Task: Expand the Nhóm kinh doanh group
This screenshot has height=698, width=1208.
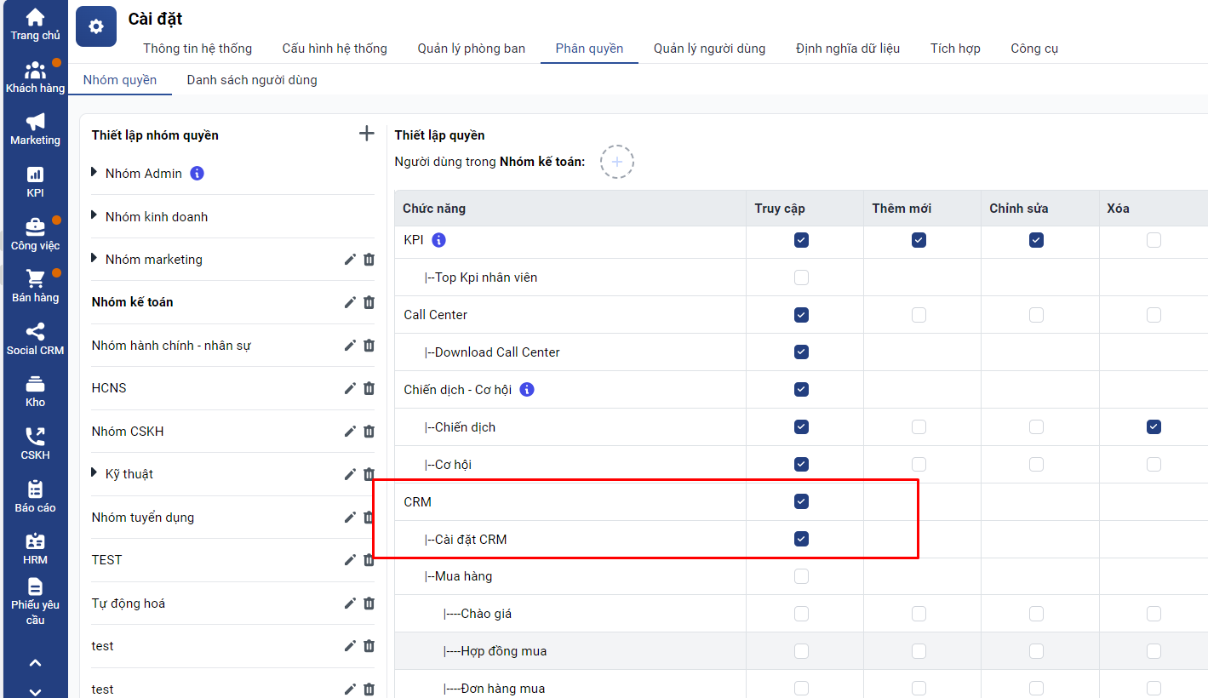Action: [x=94, y=216]
